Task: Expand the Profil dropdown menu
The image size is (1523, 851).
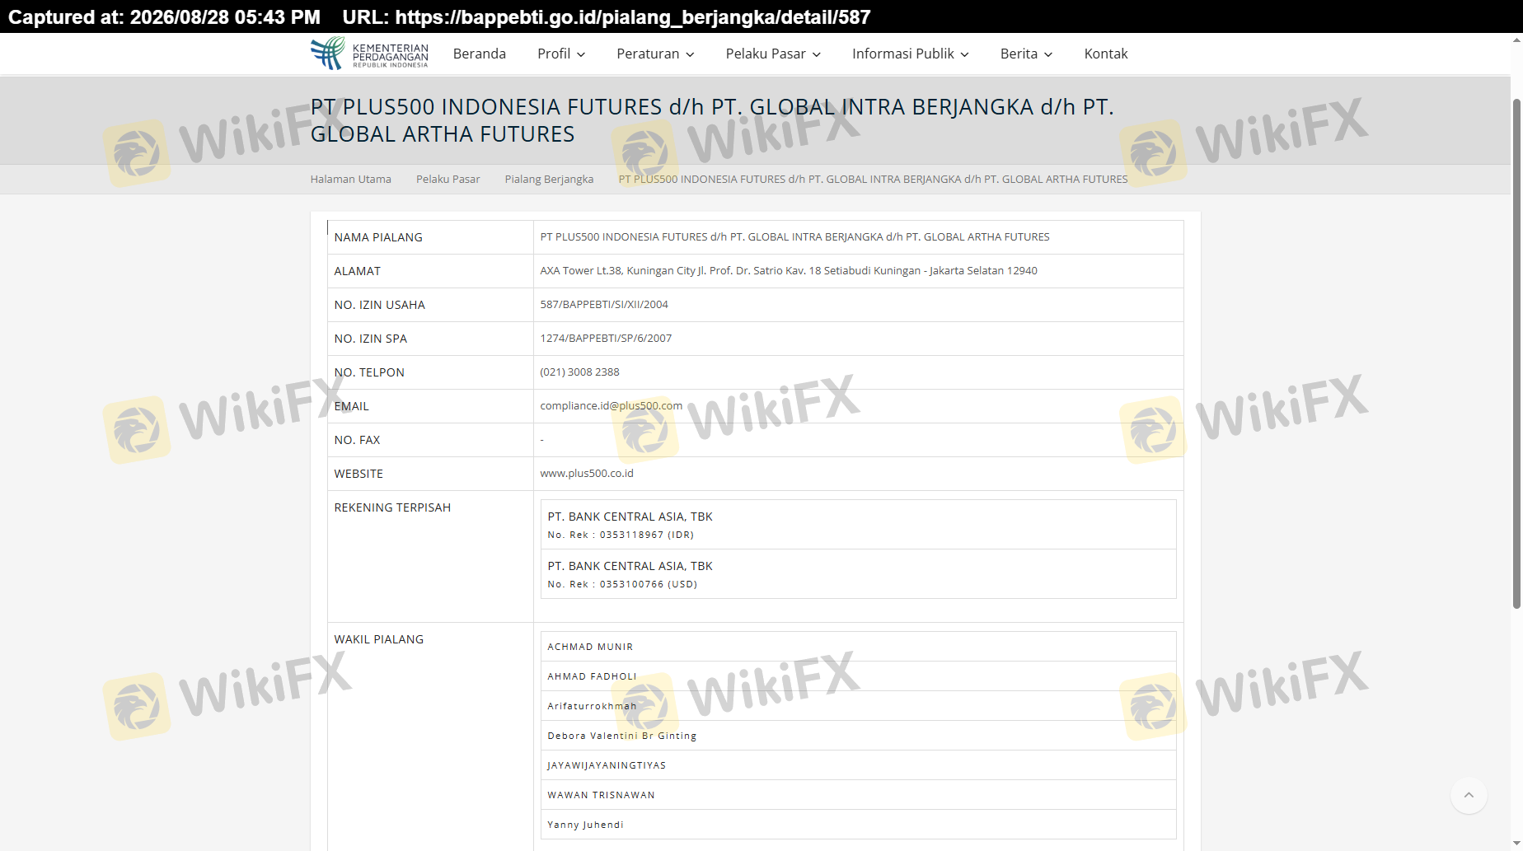Action: click(x=561, y=54)
